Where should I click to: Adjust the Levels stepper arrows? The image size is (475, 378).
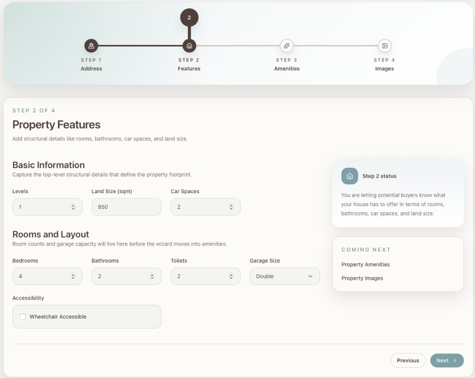73,207
